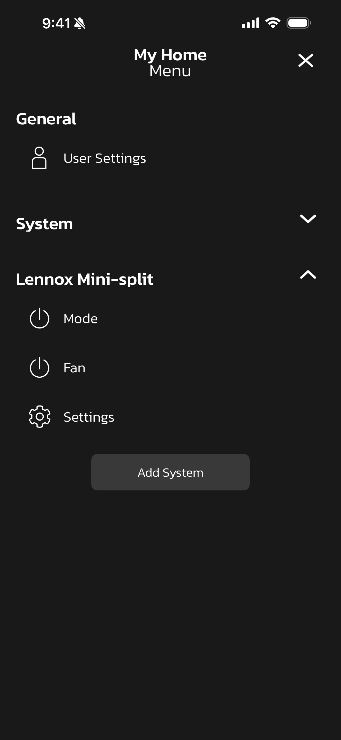
Task: Open the Lennox Mini-split Settings entry
Action: click(89, 417)
